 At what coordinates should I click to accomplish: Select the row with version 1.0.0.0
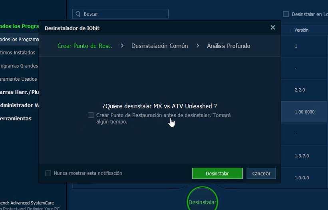tap(304, 178)
